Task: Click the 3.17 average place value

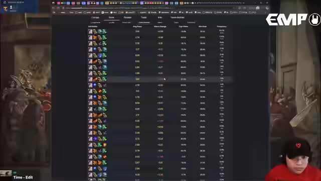Action: (137, 49)
